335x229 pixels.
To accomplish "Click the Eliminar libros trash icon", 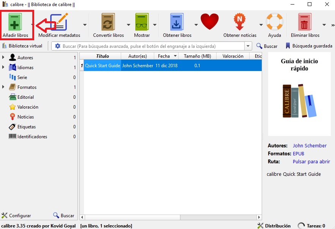I will (x=305, y=22).
